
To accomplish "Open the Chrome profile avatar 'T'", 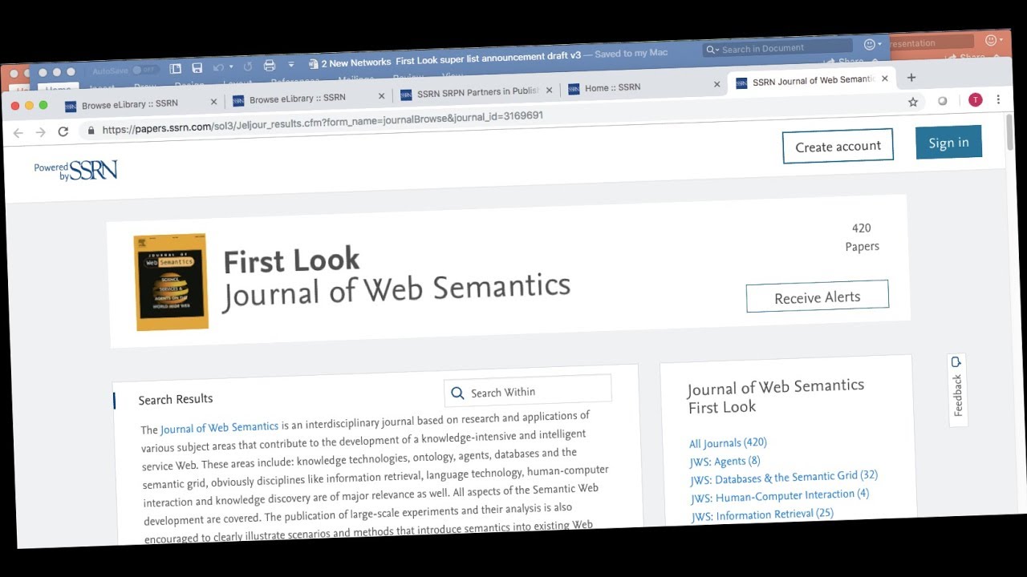I will (x=975, y=99).
